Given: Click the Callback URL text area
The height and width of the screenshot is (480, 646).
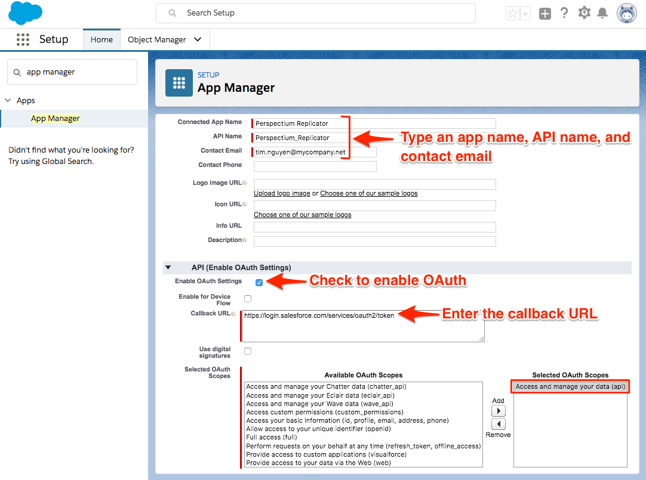Looking at the screenshot, I should point(364,326).
